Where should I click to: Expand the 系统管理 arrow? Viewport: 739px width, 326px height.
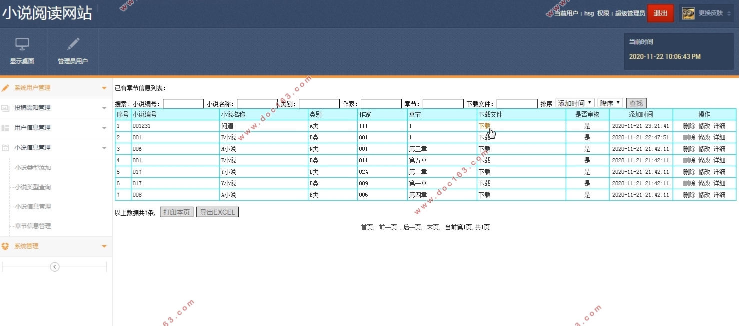coord(104,247)
